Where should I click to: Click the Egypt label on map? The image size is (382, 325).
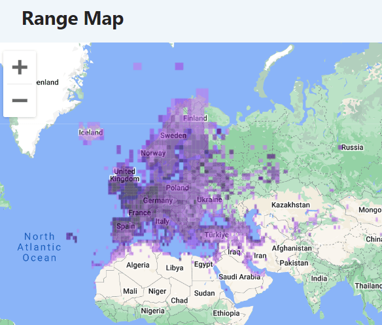pos(203,265)
